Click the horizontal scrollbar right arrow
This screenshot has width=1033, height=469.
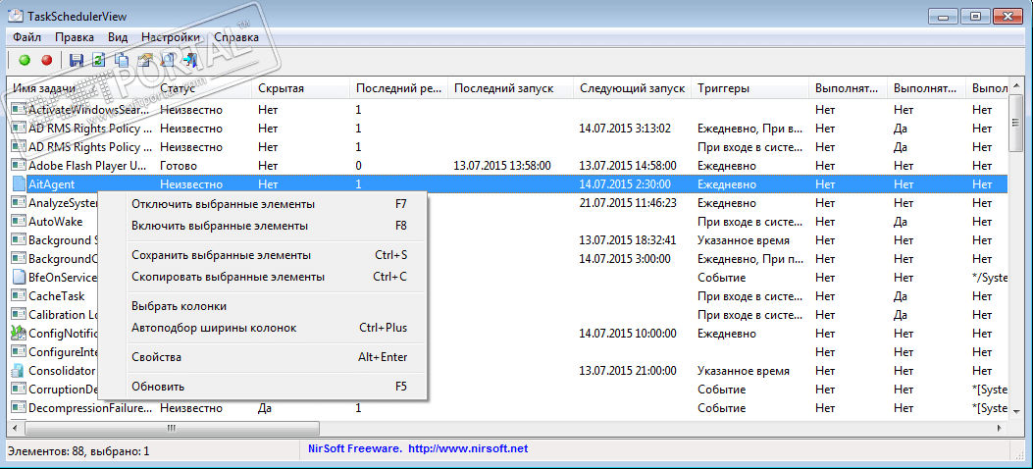click(x=1000, y=428)
